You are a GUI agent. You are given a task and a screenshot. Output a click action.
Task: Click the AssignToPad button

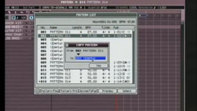(88, 91)
